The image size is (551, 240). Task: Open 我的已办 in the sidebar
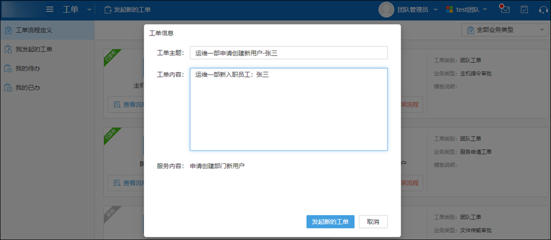point(47,88)
